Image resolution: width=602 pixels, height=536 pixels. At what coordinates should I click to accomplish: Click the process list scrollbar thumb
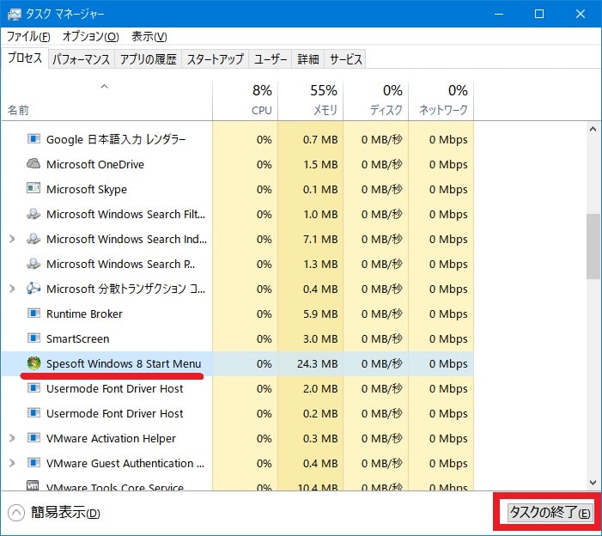click(593, 247)
